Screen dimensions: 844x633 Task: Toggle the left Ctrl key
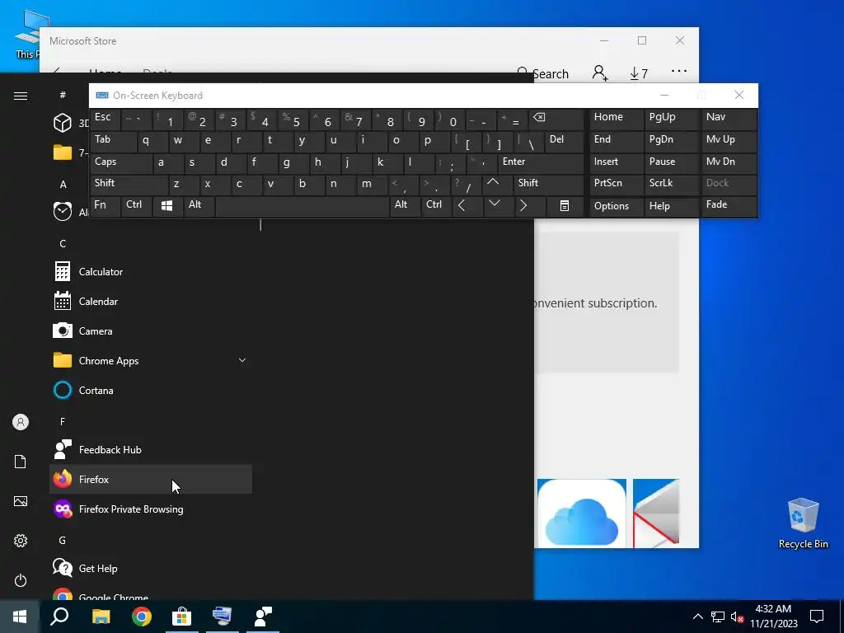(x=137, y=206)
